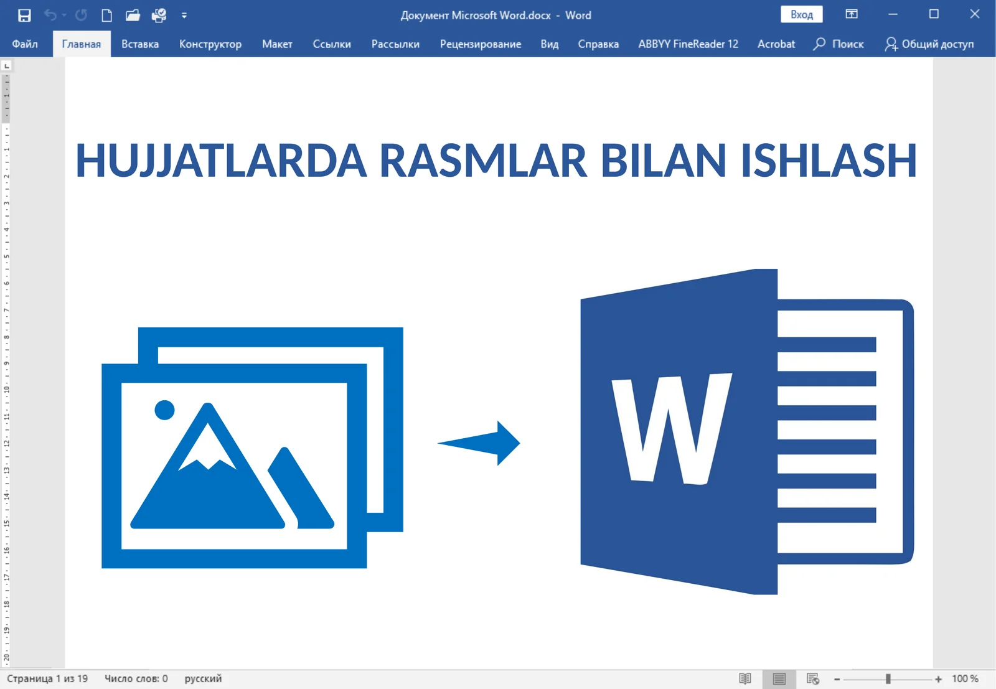Create a new blank document icon
996x689 pixels.
coord(107,16)
